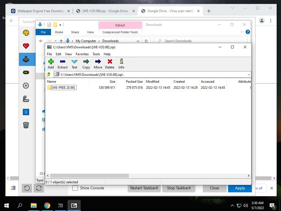Switch to Wallpaper Engine Free Download tab
The height and width of the screenshot is (211, 281).
tap(41, 11)
